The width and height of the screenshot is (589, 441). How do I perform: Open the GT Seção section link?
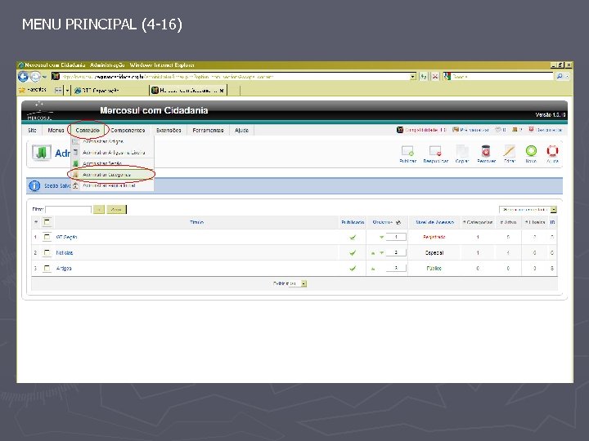pyautogui.click(x=66, y=237)
